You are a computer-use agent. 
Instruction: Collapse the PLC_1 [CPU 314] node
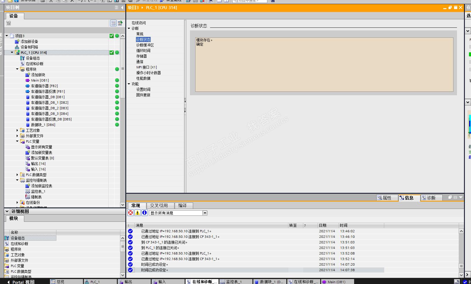click(x=12, y=53)
